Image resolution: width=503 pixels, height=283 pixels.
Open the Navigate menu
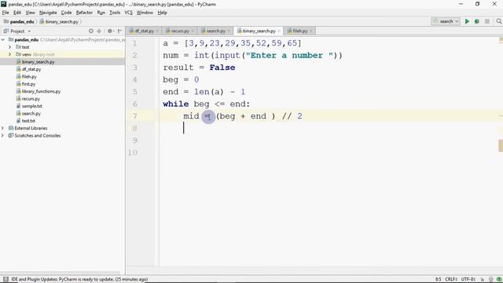click(x=48, y=13)
